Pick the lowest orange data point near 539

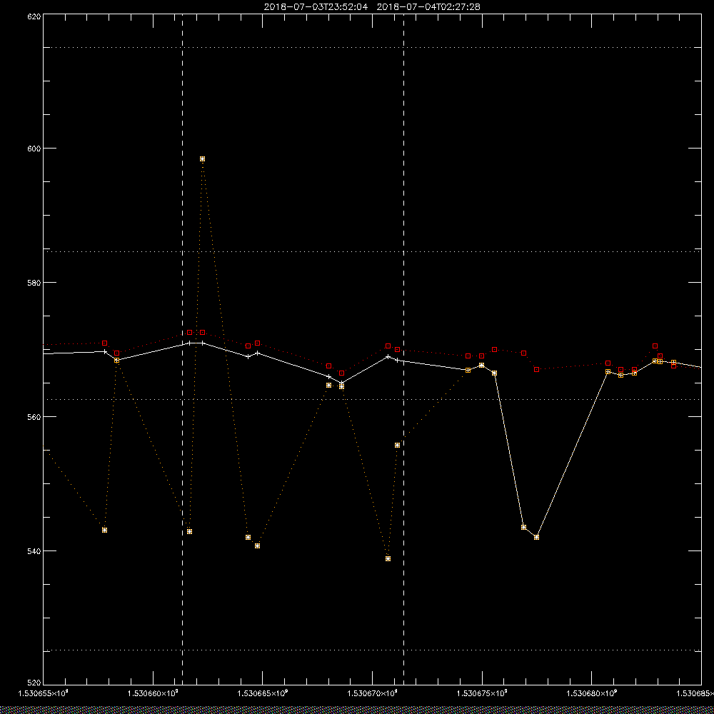pos(388,559)
